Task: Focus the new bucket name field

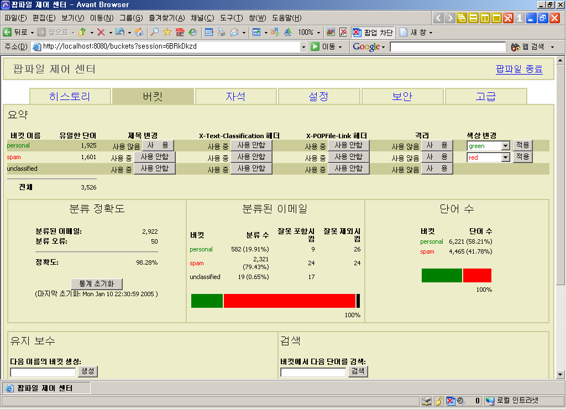Action: tap(43, 372)
